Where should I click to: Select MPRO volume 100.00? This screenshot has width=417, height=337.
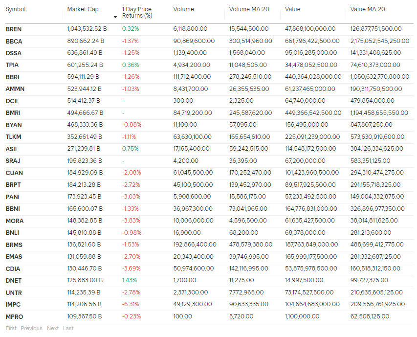pos(183,316)
